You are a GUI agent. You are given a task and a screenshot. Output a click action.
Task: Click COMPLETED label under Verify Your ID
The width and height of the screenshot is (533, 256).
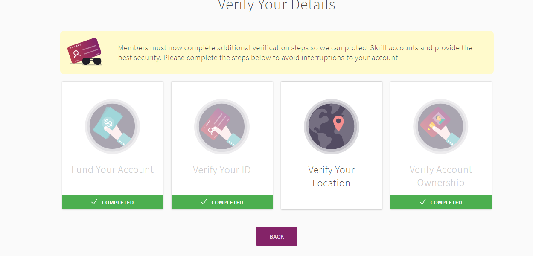[x=227, y=203]
